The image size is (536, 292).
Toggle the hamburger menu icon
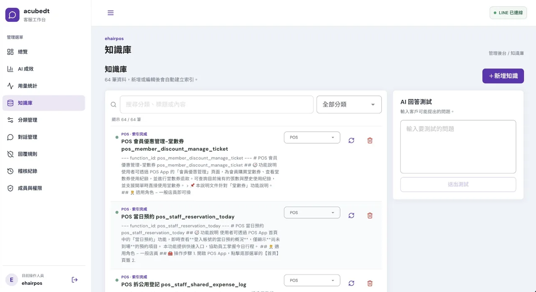click(x=111, y=13)
